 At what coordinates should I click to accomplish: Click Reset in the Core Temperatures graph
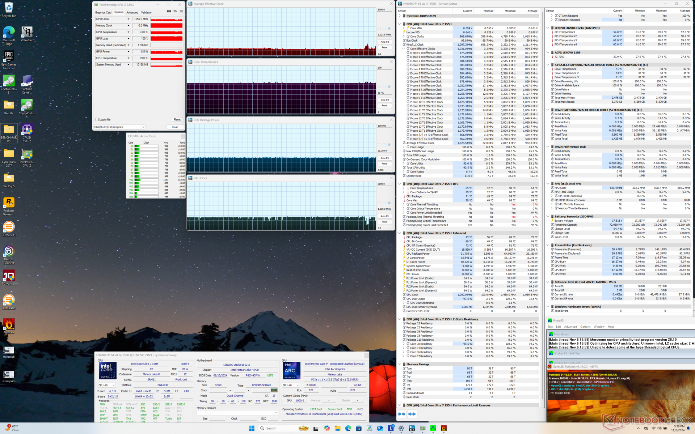(x=384, y=106)
